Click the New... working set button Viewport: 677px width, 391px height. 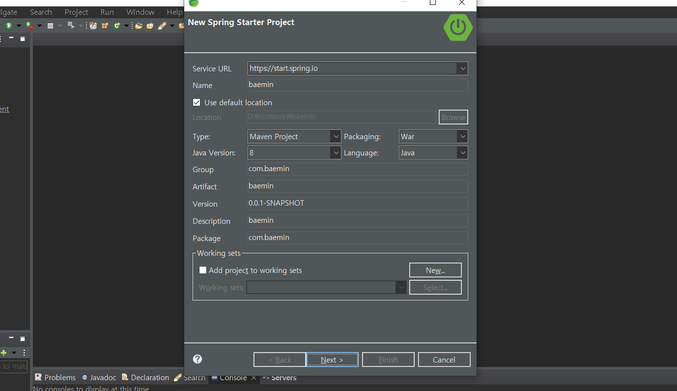(435, 270)
